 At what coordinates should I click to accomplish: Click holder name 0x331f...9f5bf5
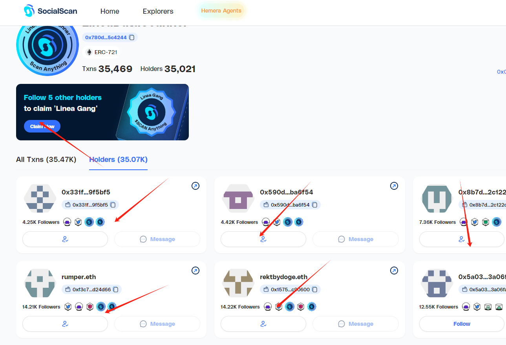[x=86, y=192]
